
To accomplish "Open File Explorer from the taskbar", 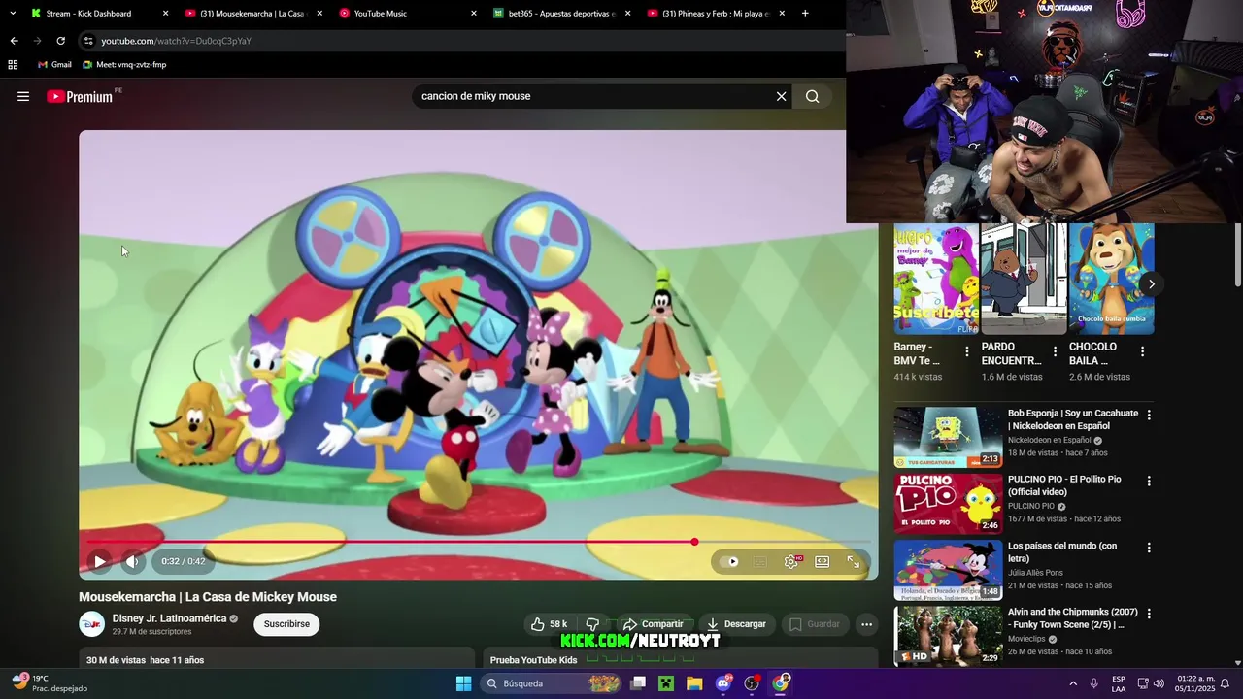I will pyautogui.click(x=694, y=683).
